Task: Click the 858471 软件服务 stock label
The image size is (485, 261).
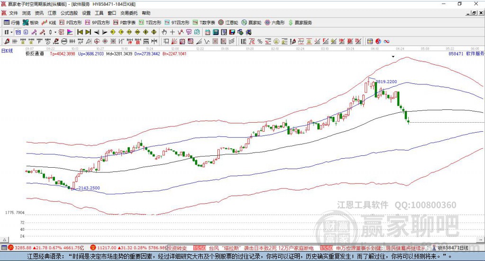Action: click(466, 54)
